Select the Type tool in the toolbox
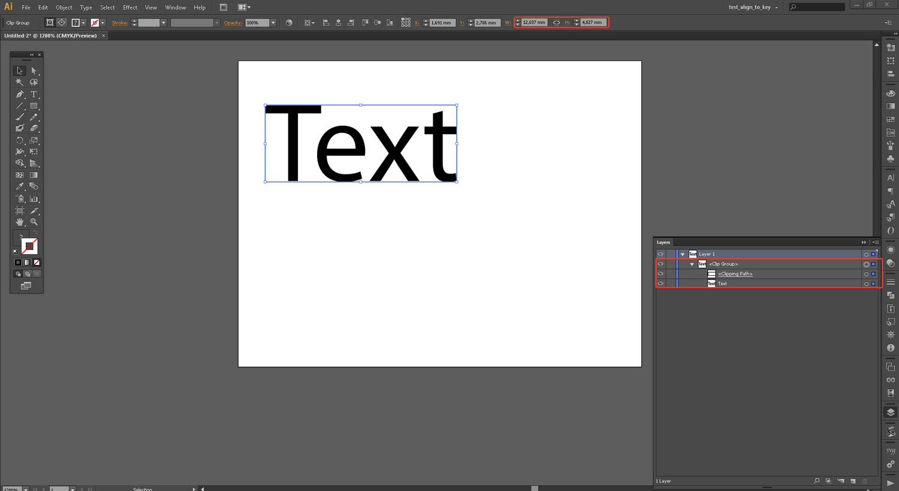The width and height of the screenshot is (899, 491). (x=34, y=94)
